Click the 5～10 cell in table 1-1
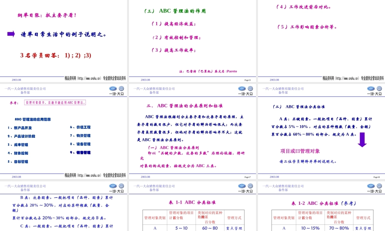Viewport: 385px width, 231px height. [x=181, y=228]
